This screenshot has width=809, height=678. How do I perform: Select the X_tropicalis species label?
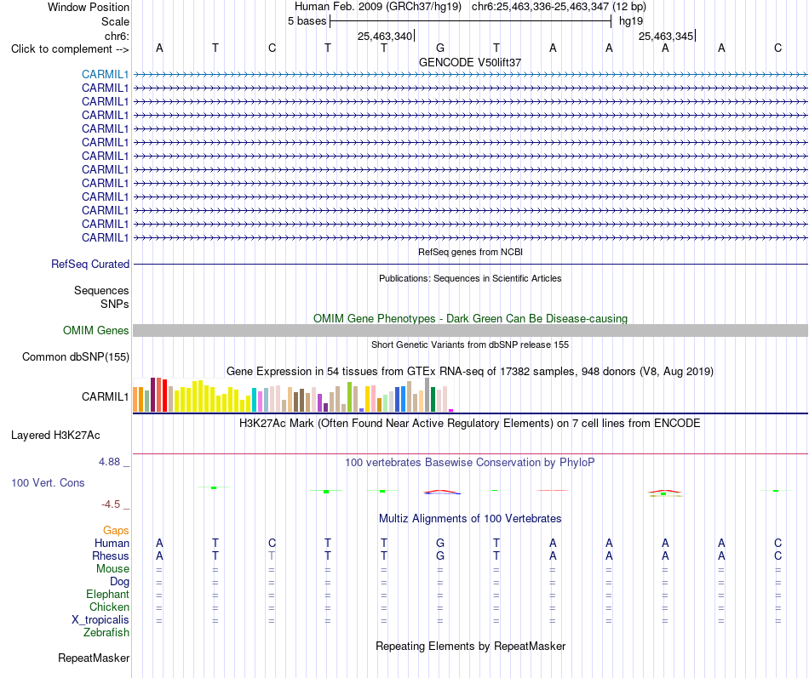click(x=100, y=620)
